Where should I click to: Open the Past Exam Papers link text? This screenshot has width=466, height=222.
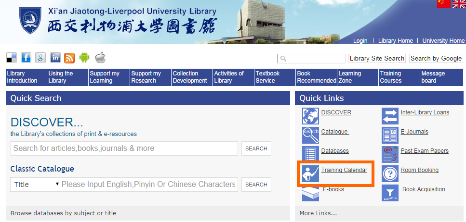tap(425, 151)
